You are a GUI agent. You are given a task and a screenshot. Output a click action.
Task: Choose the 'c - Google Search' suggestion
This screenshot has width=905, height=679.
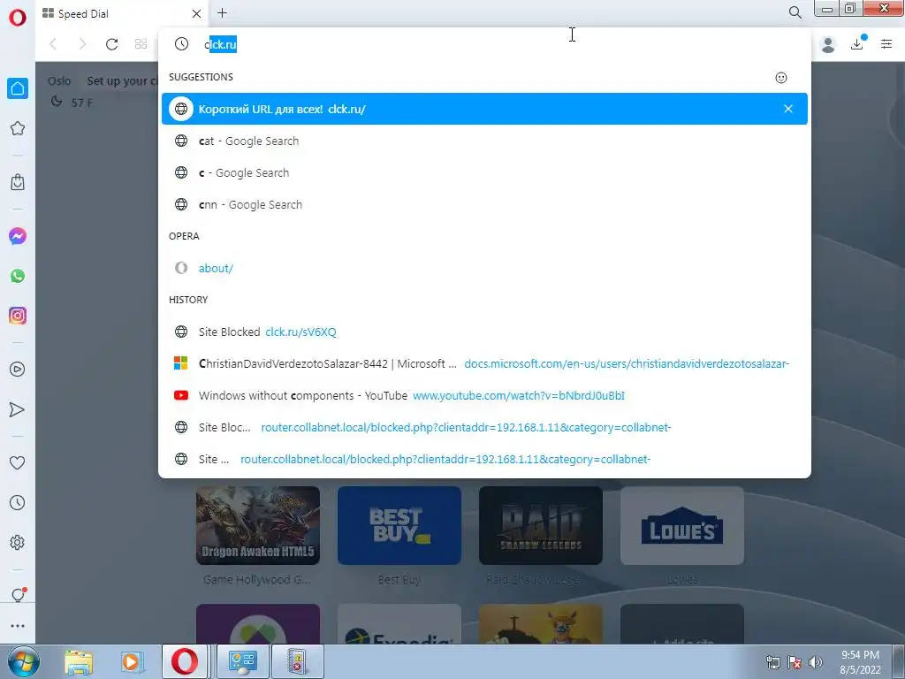click(x=484, y=172)
